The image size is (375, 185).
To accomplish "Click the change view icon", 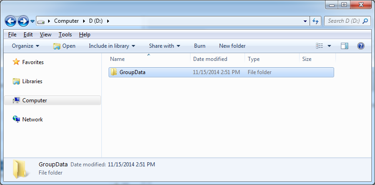I will (x=320, y=46).
